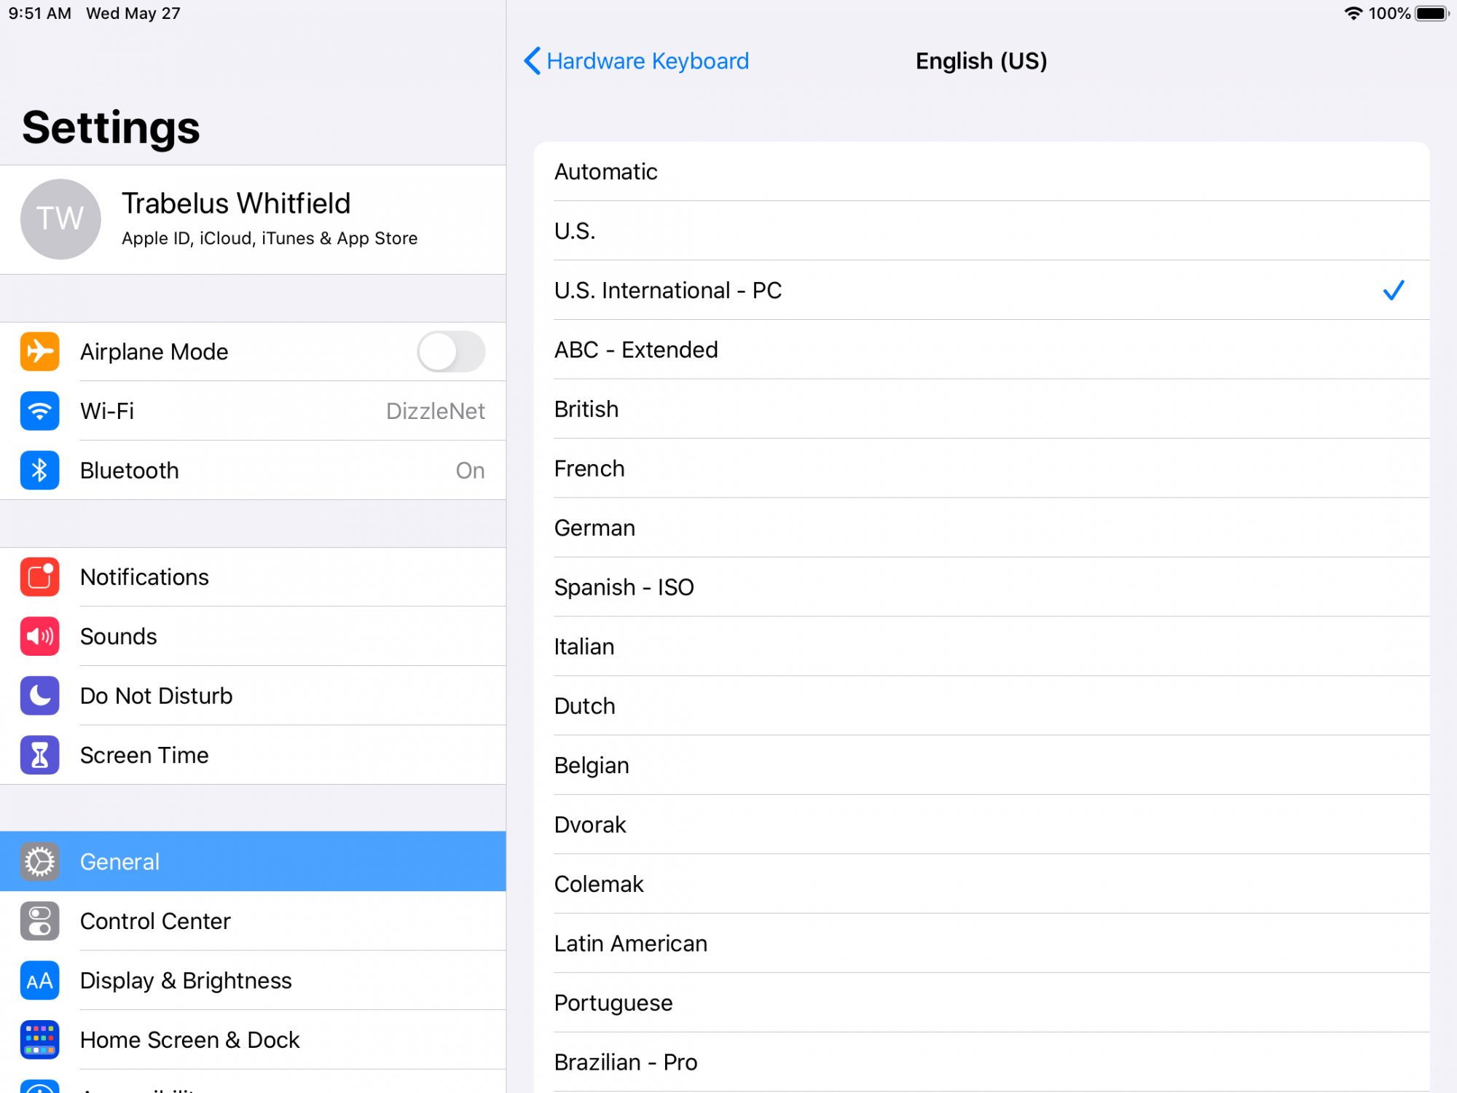This screenshot has width=1457, height=1093.
Task: Tap the TW profile avatar
Action: coord(60,219)
